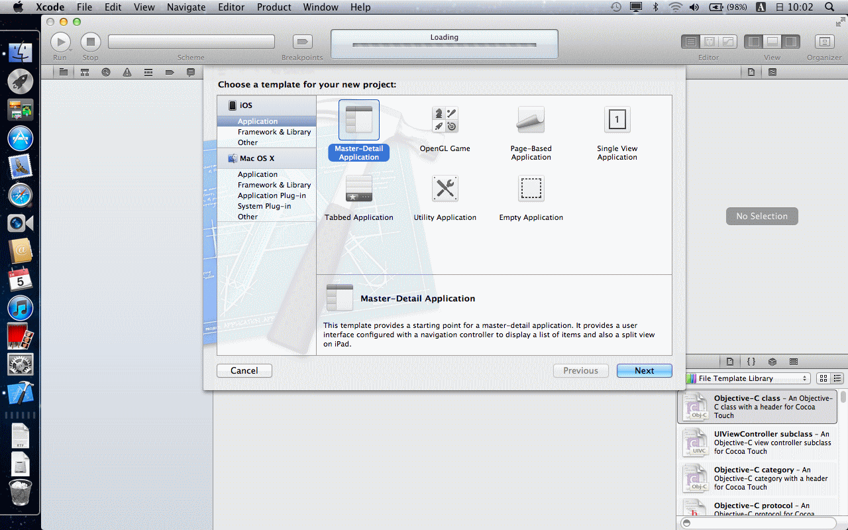Open the Organizer window
848x530 pixels.
point(824,42)
